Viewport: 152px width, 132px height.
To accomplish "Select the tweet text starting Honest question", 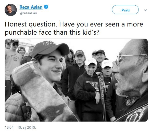I will point(74,28).
